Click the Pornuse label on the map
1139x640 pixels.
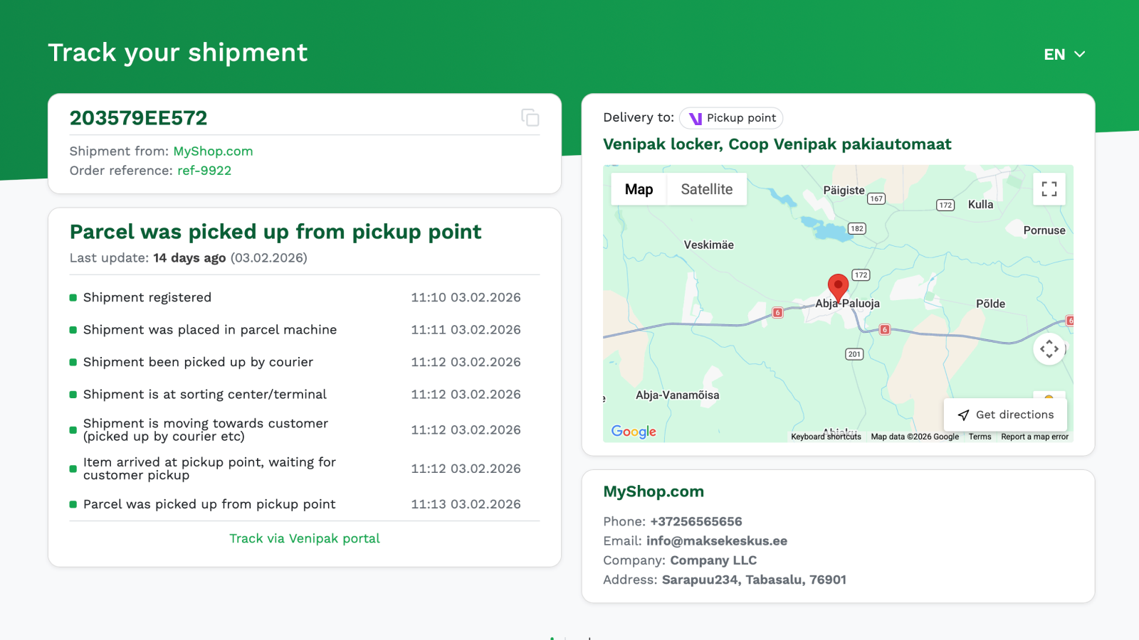pyautogui.click(x=1044, y=230)
